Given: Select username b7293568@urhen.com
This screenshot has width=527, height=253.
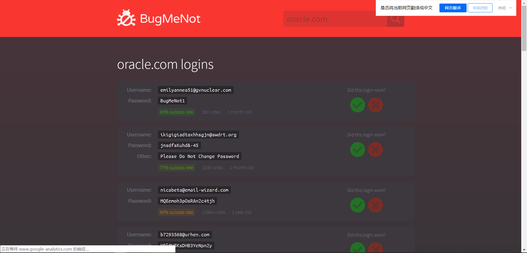Looking at the screenshot, I should click(x=185, y=235).
